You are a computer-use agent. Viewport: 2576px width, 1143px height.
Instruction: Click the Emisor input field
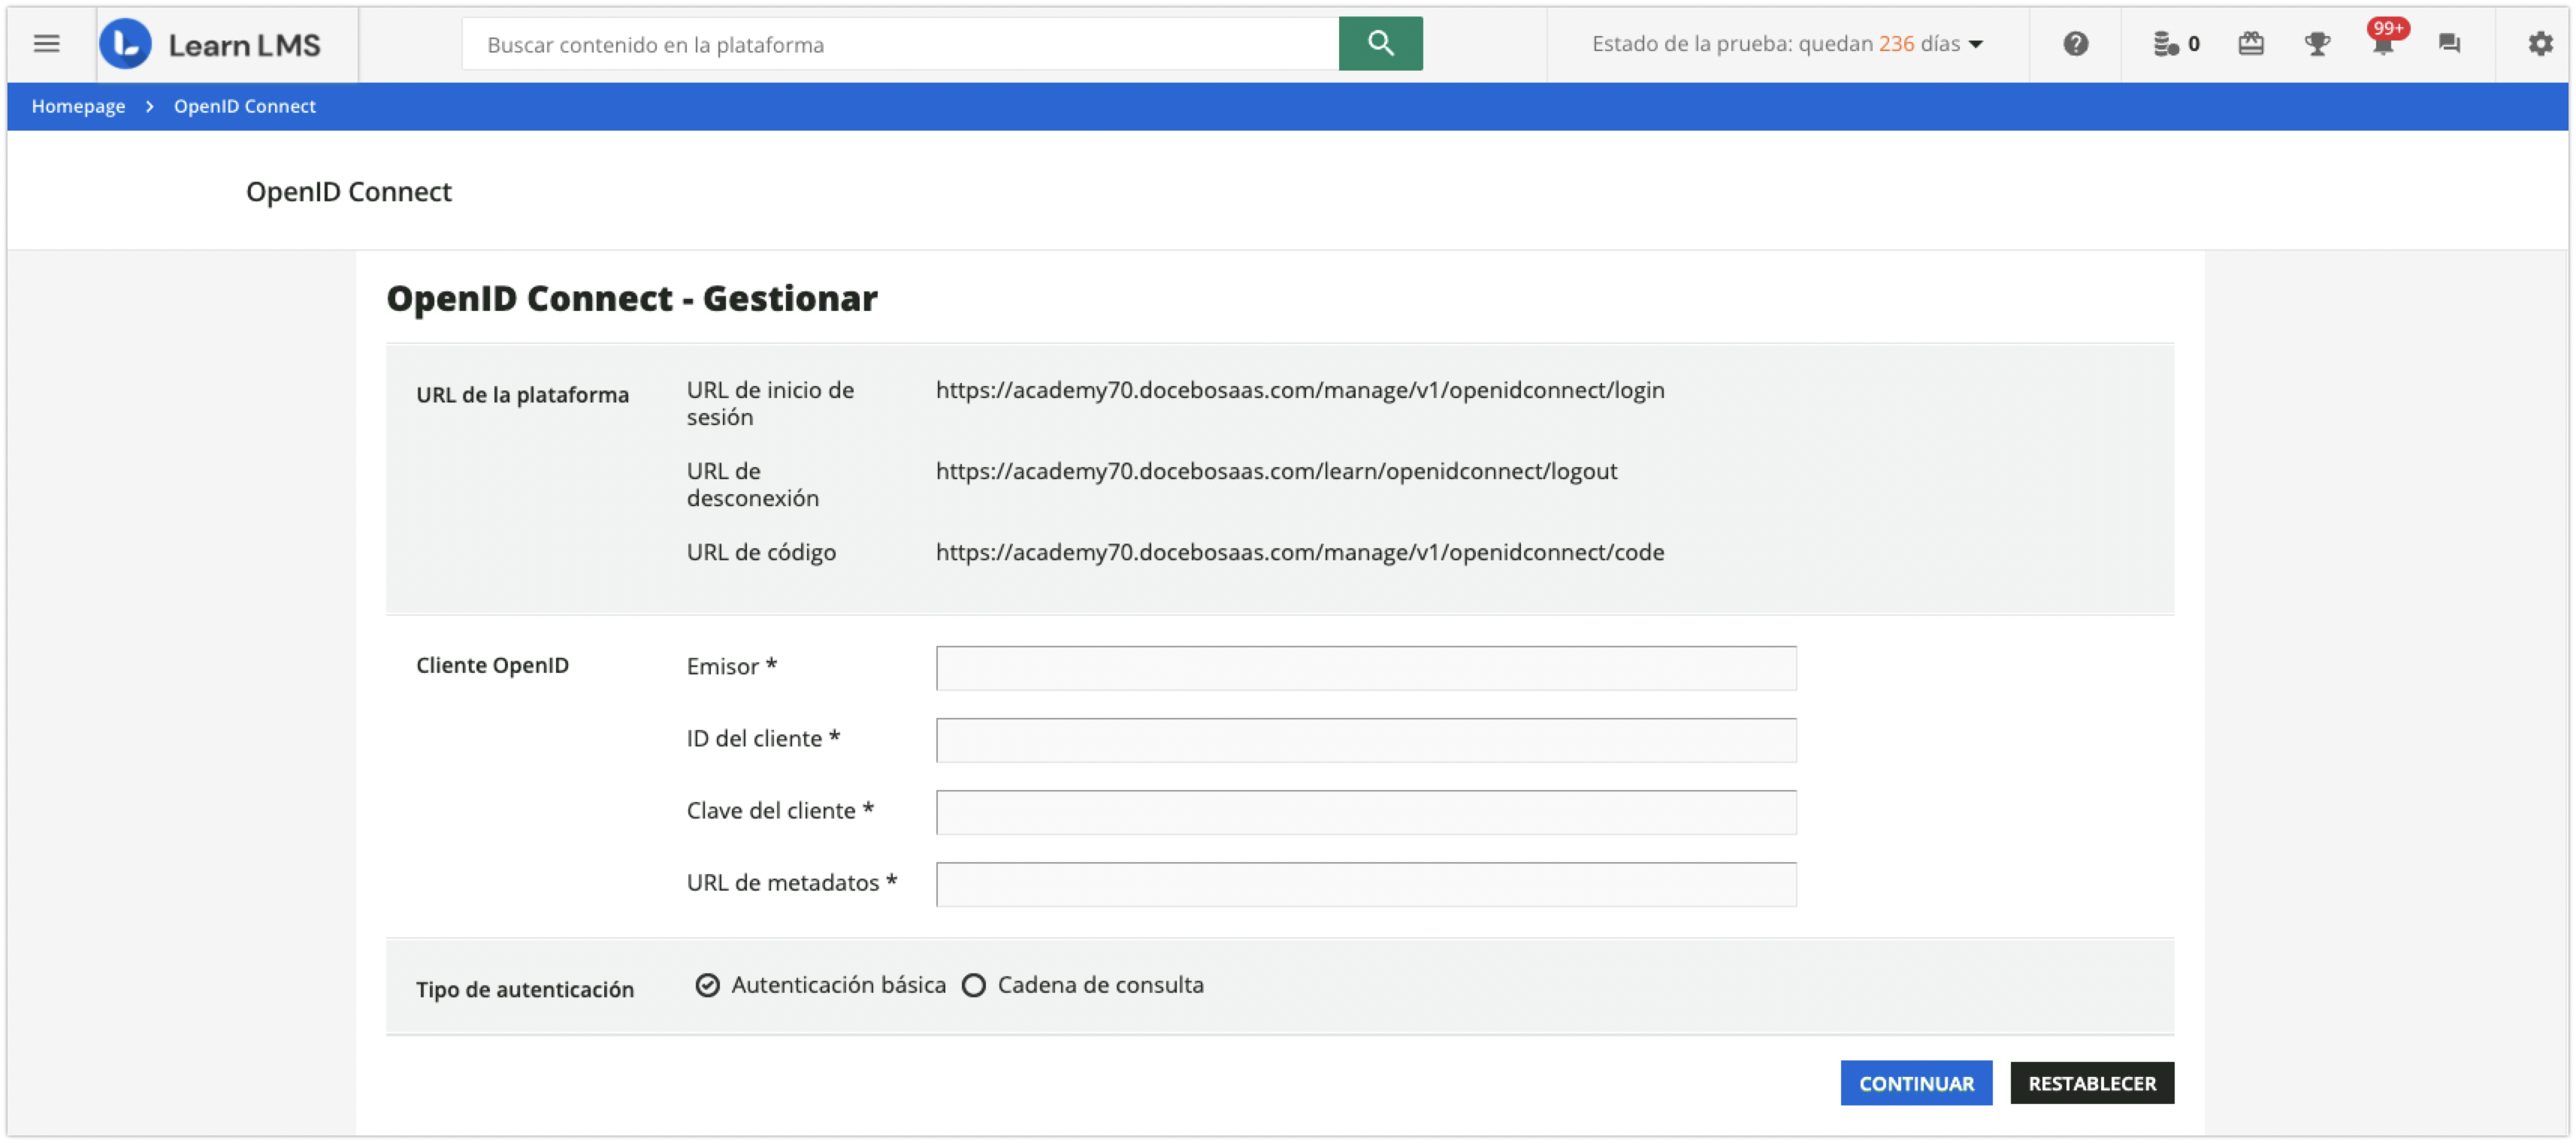pyautogui.click(x=1366, y=668)
